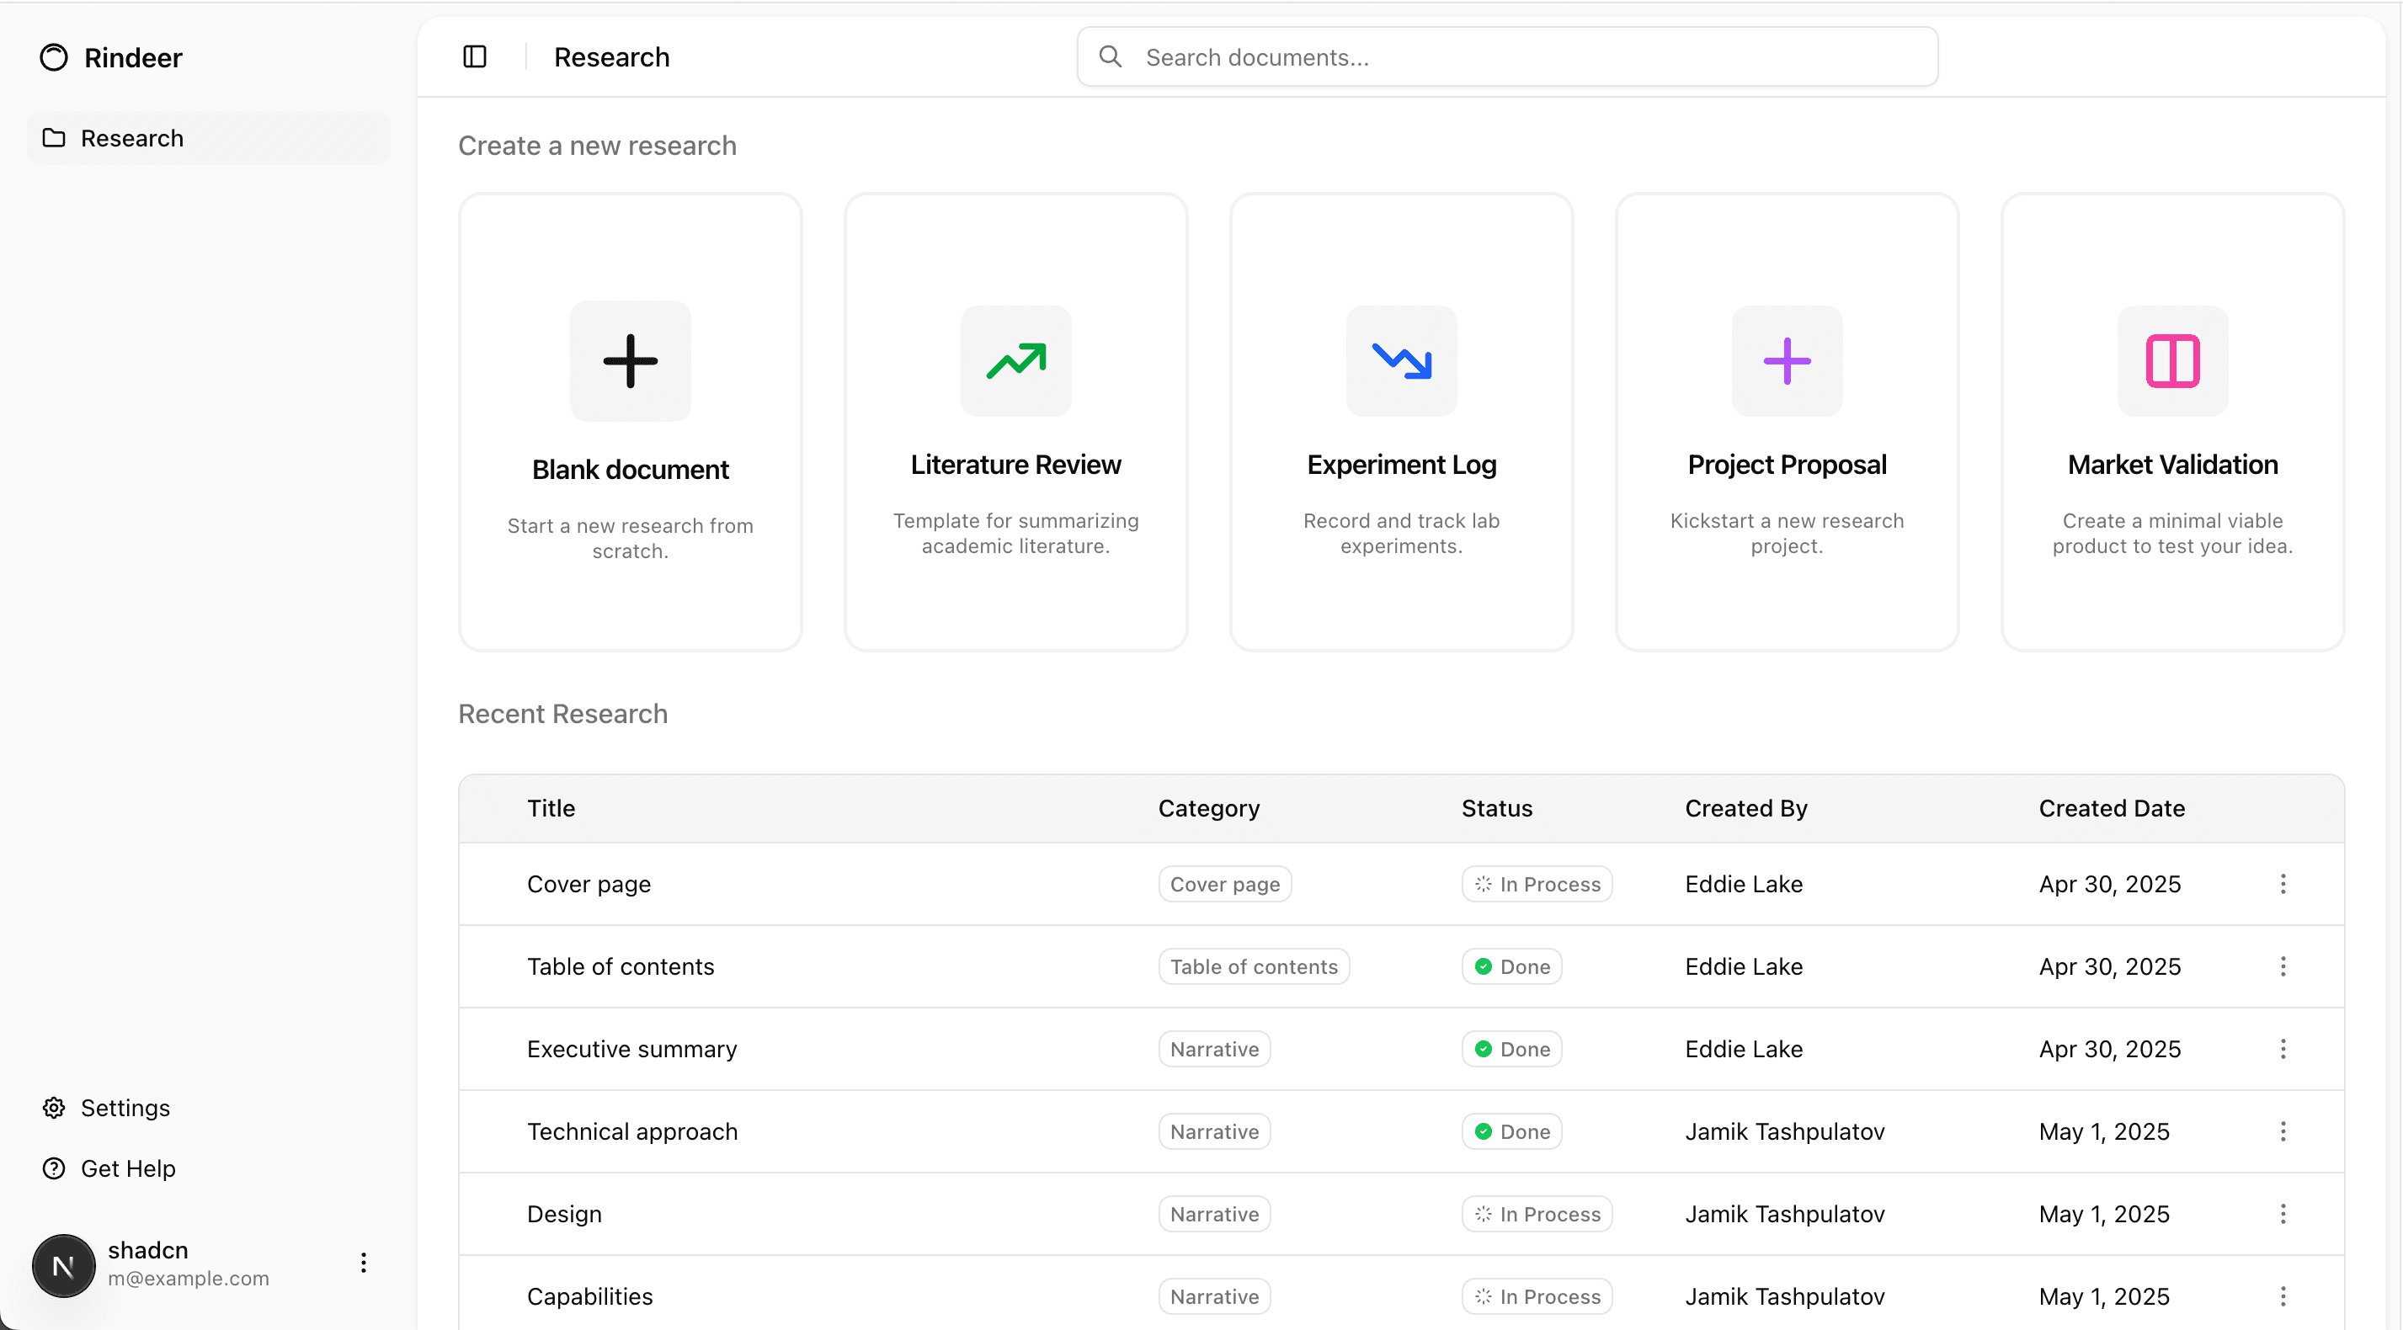Click the Blank document plus icon
The image size is (2403, 1330).
631,361
